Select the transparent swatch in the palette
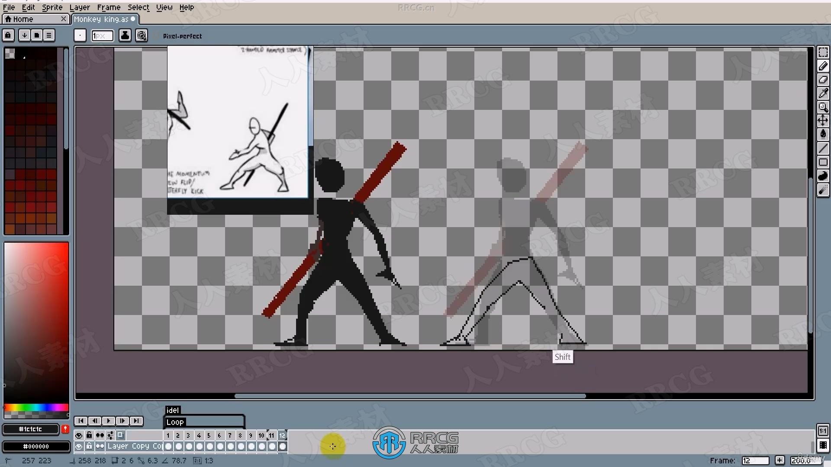The image size is (831, 467). pyautogui.click(x=10, y=53)
